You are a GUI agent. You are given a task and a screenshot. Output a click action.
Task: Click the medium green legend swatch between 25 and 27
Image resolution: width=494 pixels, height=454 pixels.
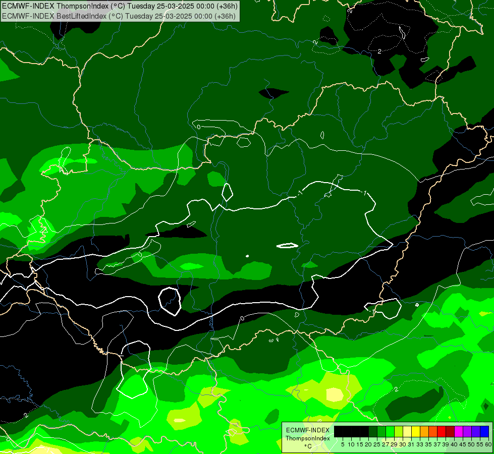[381, 431]
